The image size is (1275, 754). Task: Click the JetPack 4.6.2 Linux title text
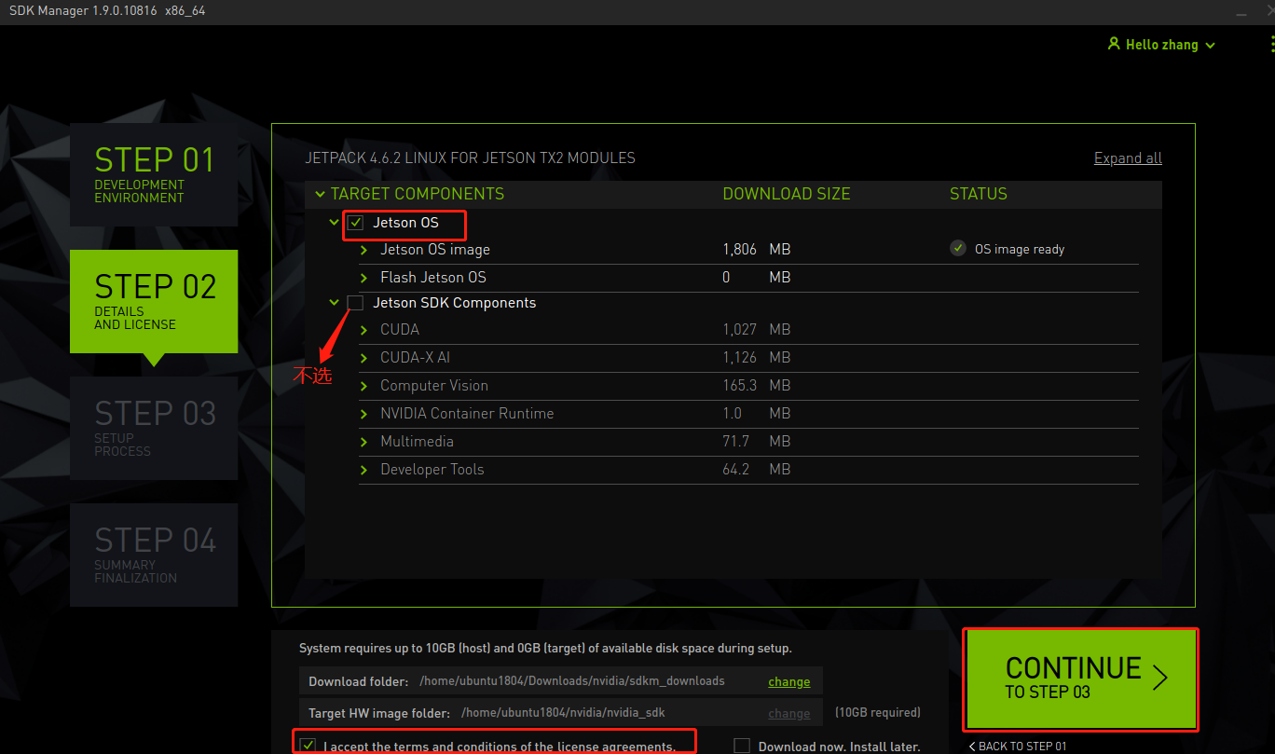click(471, 158)
